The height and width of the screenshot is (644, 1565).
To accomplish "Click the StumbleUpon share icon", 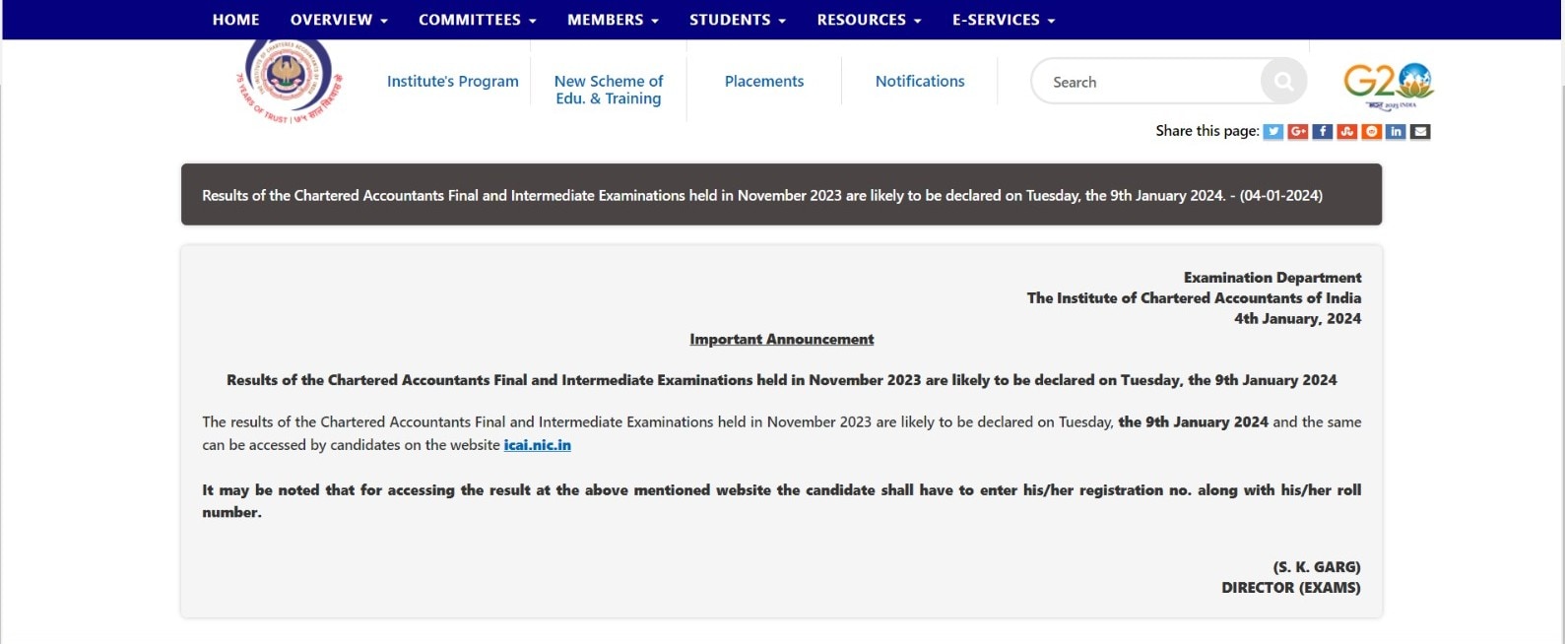I will [x=1346, y=132].
